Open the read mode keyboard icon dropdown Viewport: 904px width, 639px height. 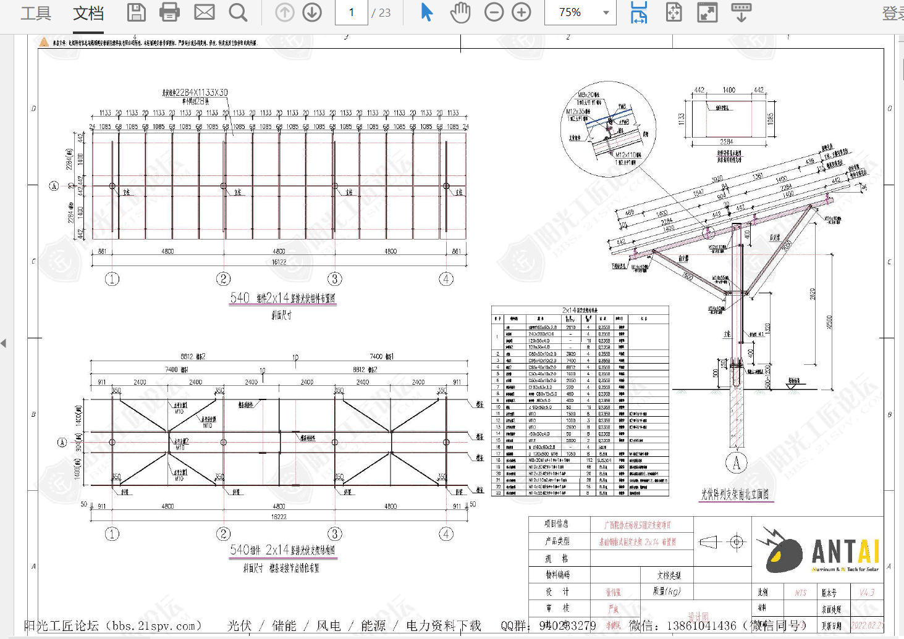point(741,12)
